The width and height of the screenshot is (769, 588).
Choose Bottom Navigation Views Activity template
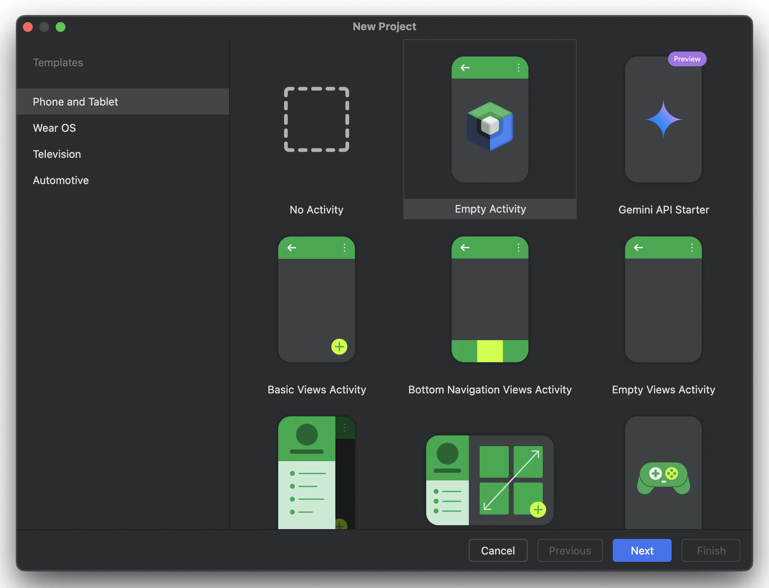(x=490, y=299)
